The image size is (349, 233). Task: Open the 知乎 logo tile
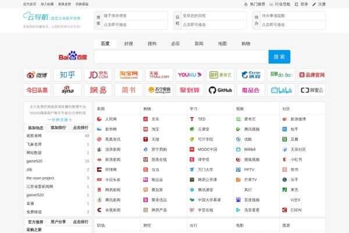pos(67,75)
